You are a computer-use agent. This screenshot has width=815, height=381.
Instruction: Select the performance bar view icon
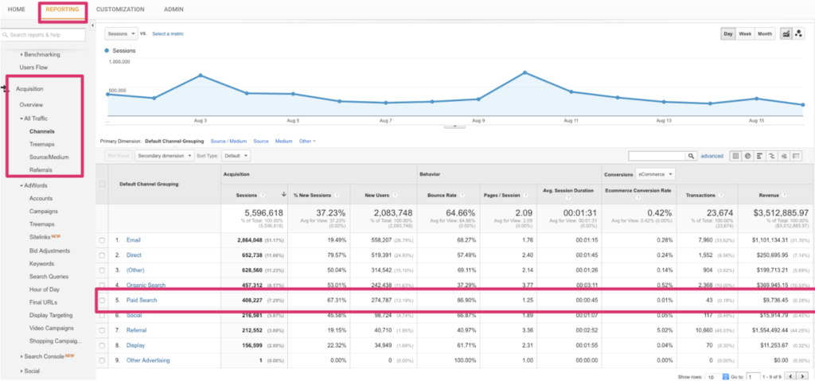tap(761, 156)
